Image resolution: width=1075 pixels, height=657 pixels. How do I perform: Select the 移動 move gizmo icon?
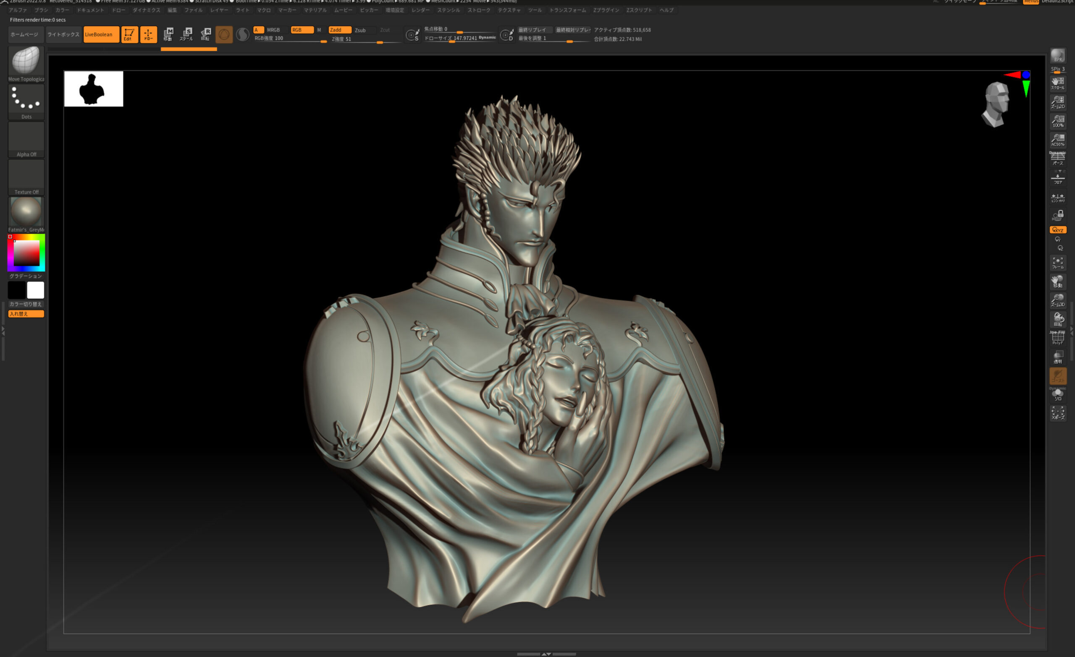(x=168, y=34)
